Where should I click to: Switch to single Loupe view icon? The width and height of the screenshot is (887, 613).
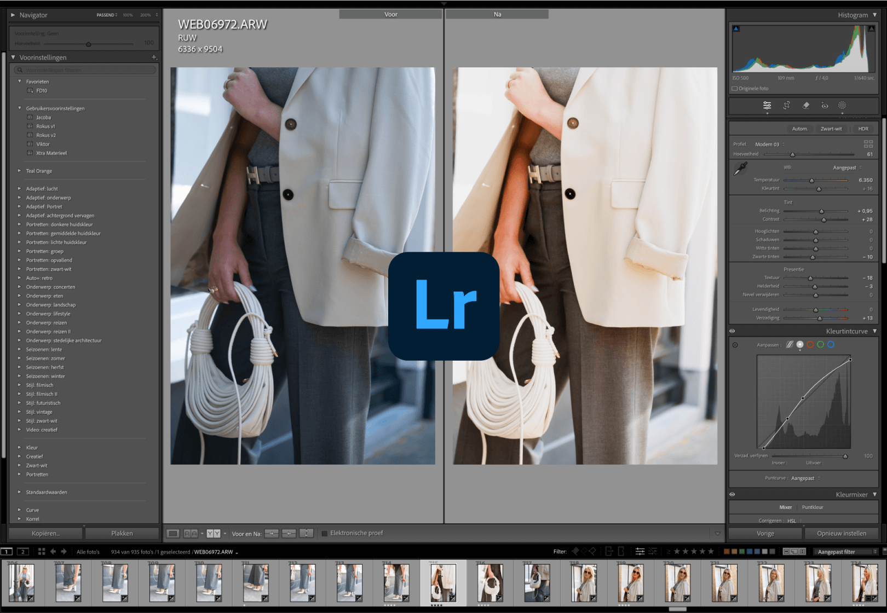(173, 533)
